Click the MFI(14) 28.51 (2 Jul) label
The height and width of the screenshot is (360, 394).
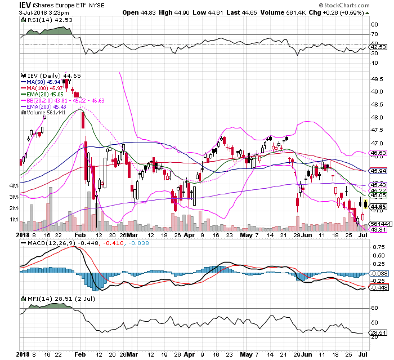point(61,299)
